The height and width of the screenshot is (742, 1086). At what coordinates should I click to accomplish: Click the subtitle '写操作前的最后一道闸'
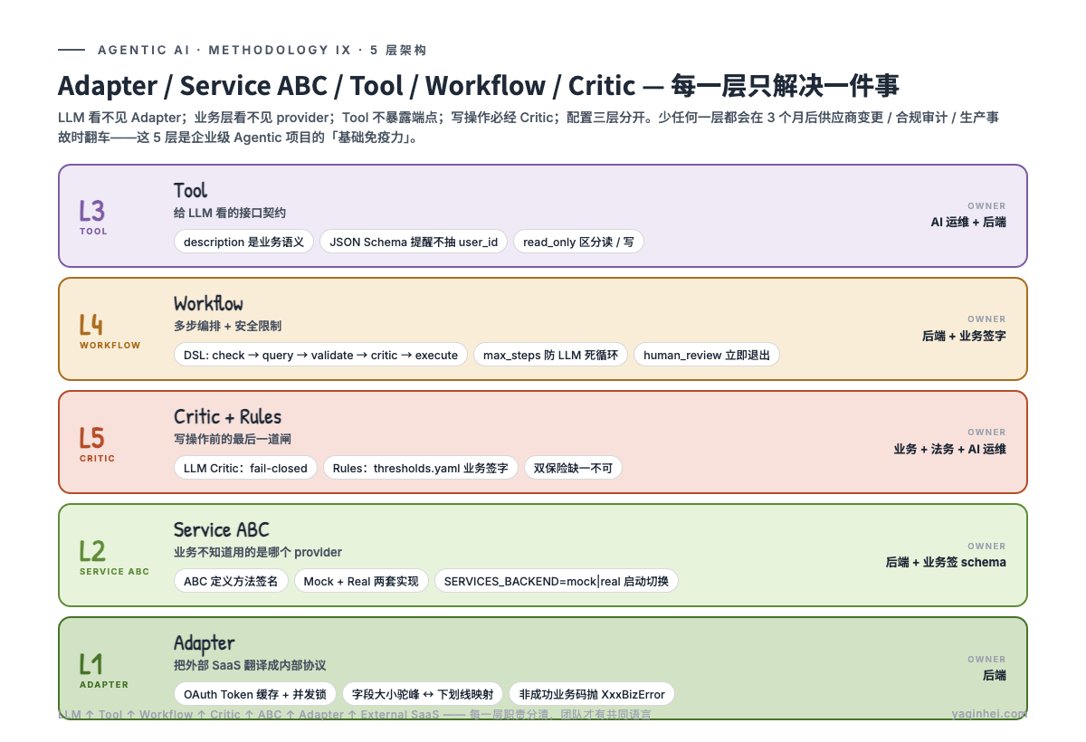[233, 439]
